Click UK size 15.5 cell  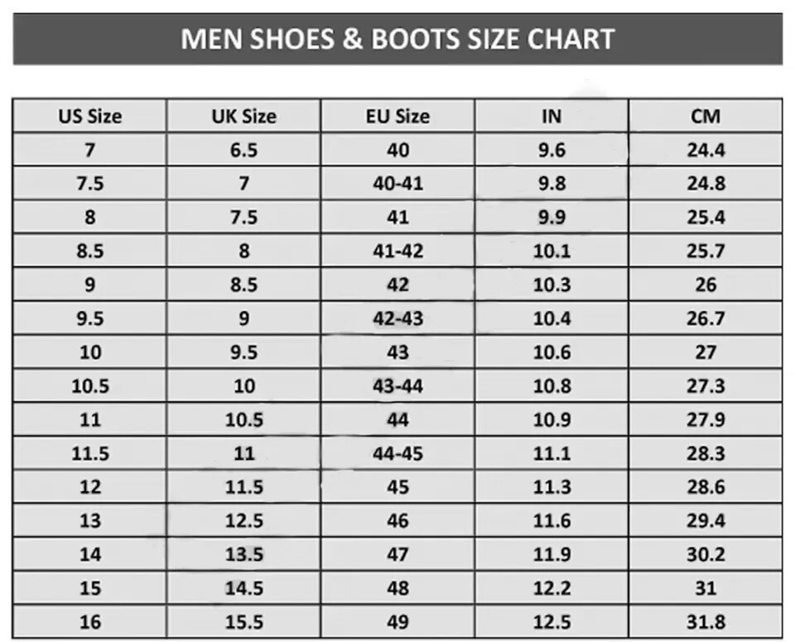pyautogui.click(x=243, y=621)
